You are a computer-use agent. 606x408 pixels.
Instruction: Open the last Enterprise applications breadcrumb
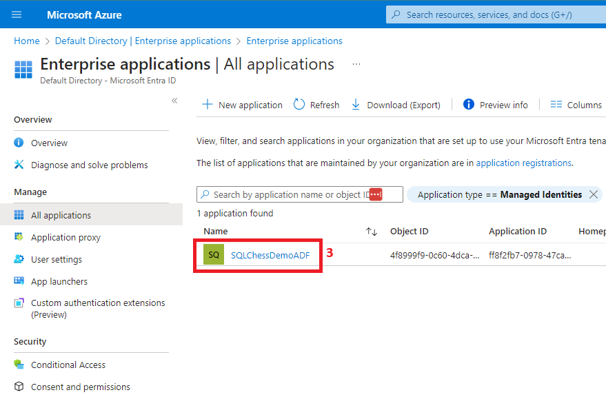(294, 41)
